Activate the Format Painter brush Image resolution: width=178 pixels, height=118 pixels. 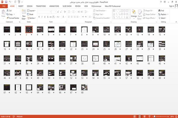[x=13, y=18]
